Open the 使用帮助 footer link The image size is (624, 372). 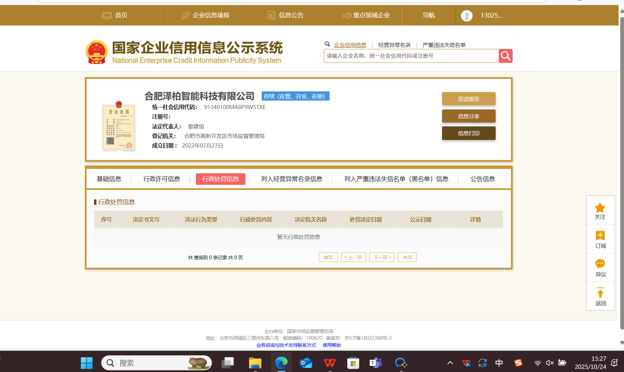(x=332, y=345)
